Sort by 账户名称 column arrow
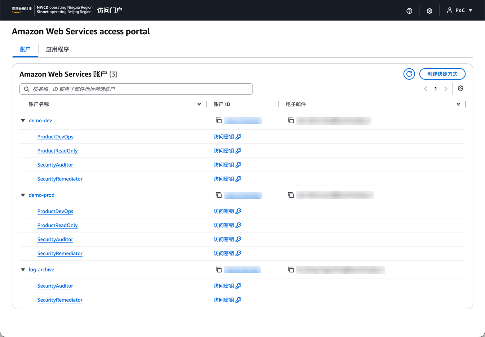485x337 pixels. 199,104
